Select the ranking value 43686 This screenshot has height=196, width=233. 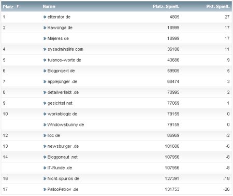point(173,60)
